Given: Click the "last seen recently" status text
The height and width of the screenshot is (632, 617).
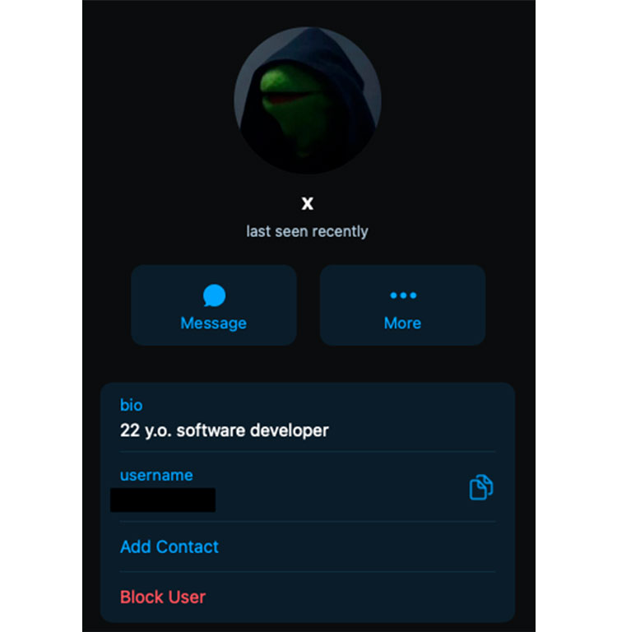Looking at the screenshot, I should point(307,231).
